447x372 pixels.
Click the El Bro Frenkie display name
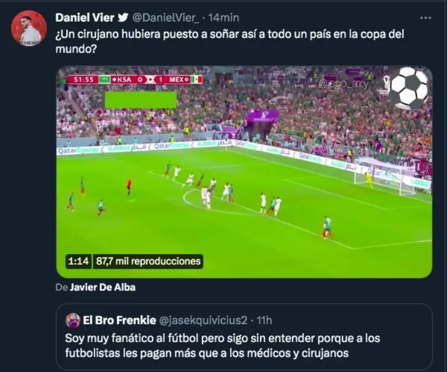(119, 320)
